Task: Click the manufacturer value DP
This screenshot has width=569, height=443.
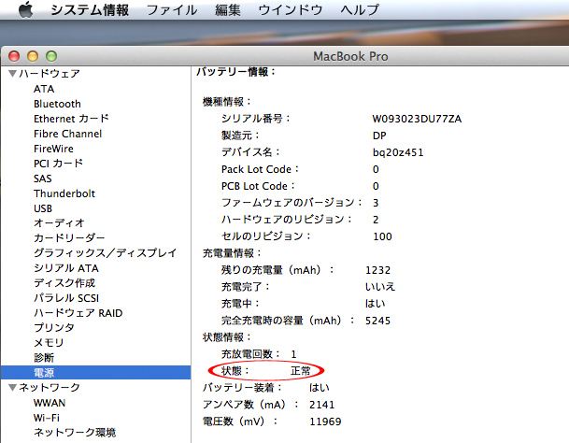Action: [379, 136]
